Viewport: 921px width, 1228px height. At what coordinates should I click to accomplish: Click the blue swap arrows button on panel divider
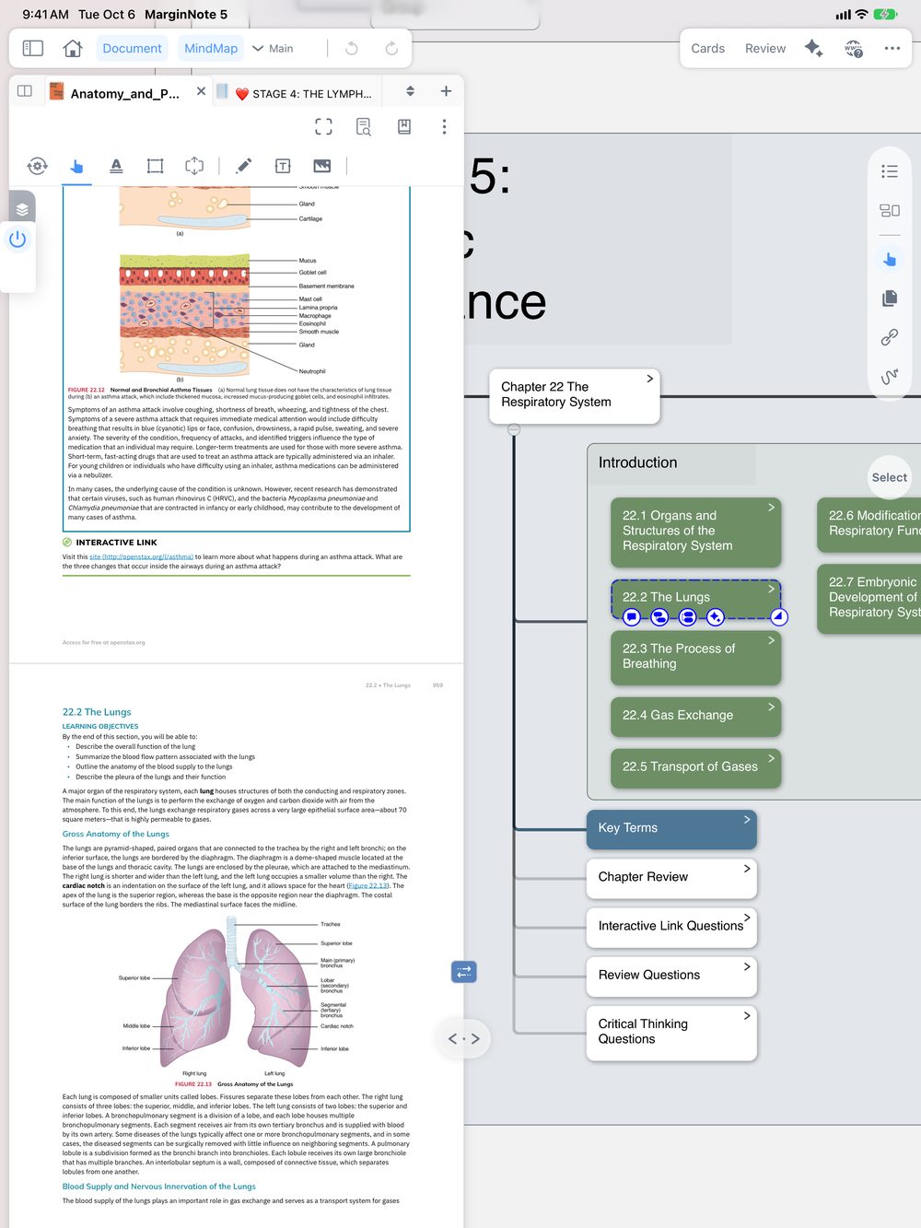[464, 971]
